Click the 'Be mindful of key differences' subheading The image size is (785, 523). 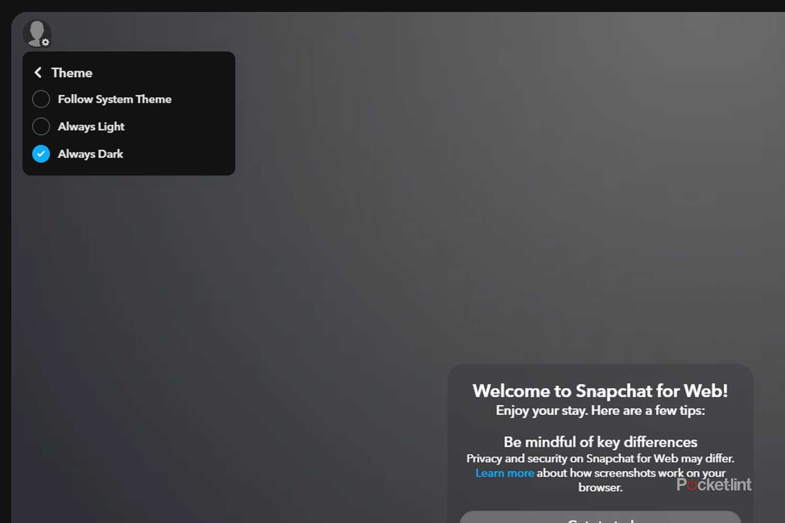pyautogui.click(x=600, y=442)
